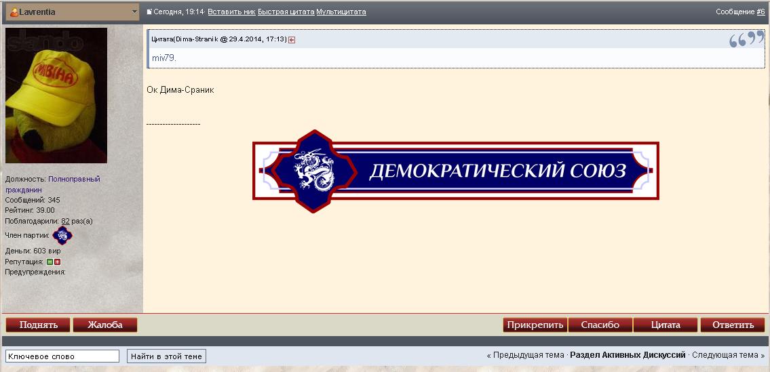Click the Жалоба button

105,325
